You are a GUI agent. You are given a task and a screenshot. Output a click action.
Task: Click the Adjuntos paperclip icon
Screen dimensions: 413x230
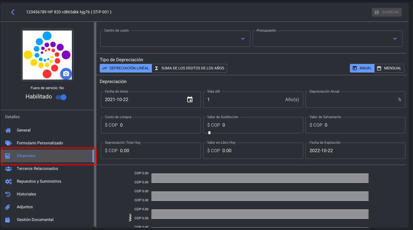(8, 207)
